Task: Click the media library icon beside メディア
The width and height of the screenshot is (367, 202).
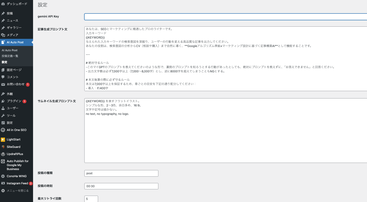Action: point(3,35)
